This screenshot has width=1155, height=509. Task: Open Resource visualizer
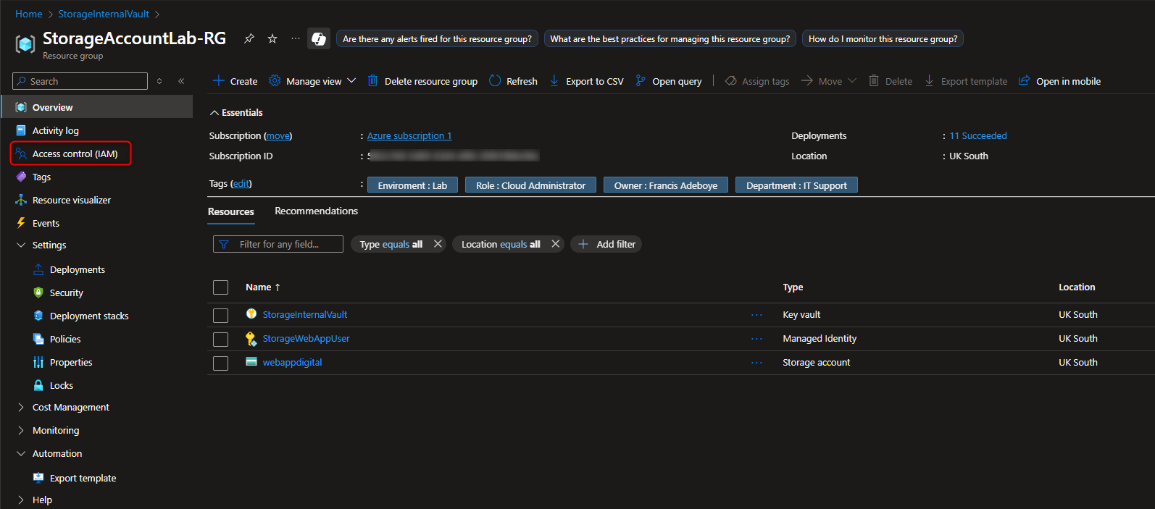click(71, 200)
